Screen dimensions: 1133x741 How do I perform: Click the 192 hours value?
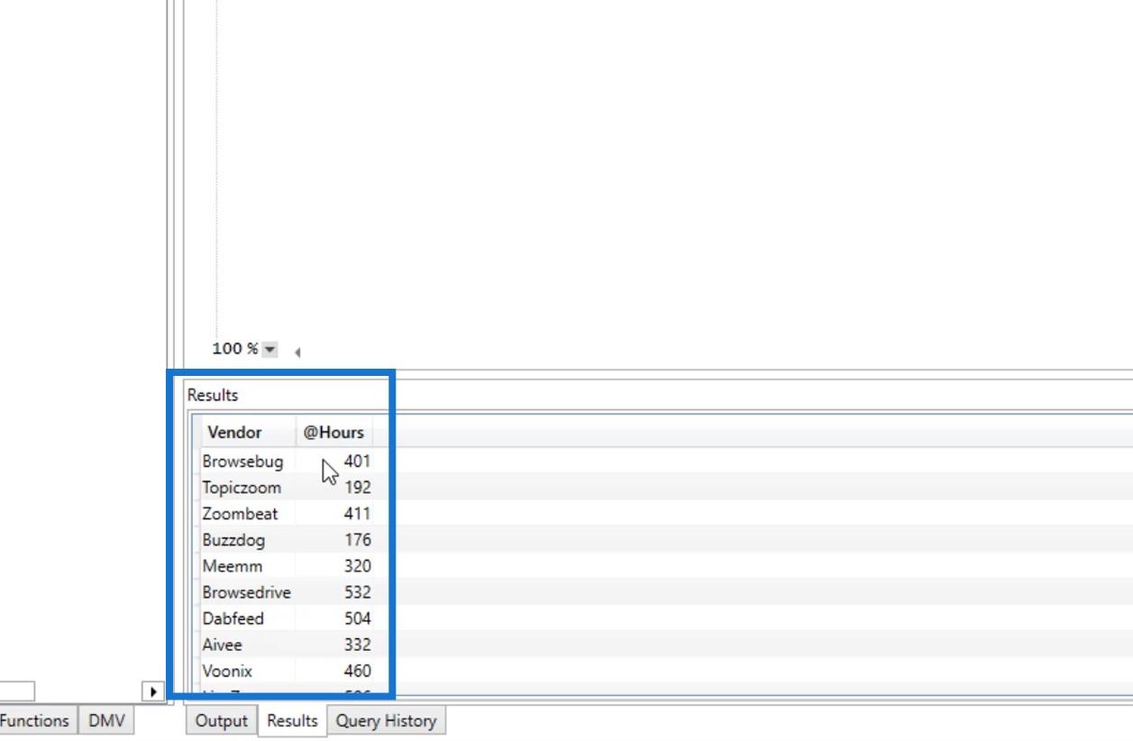click(x=357, y=488)
